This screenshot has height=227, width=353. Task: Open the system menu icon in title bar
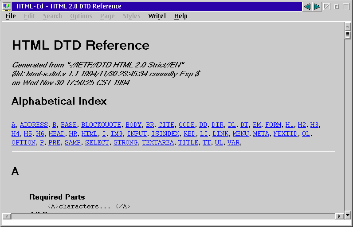pos(7,7)
